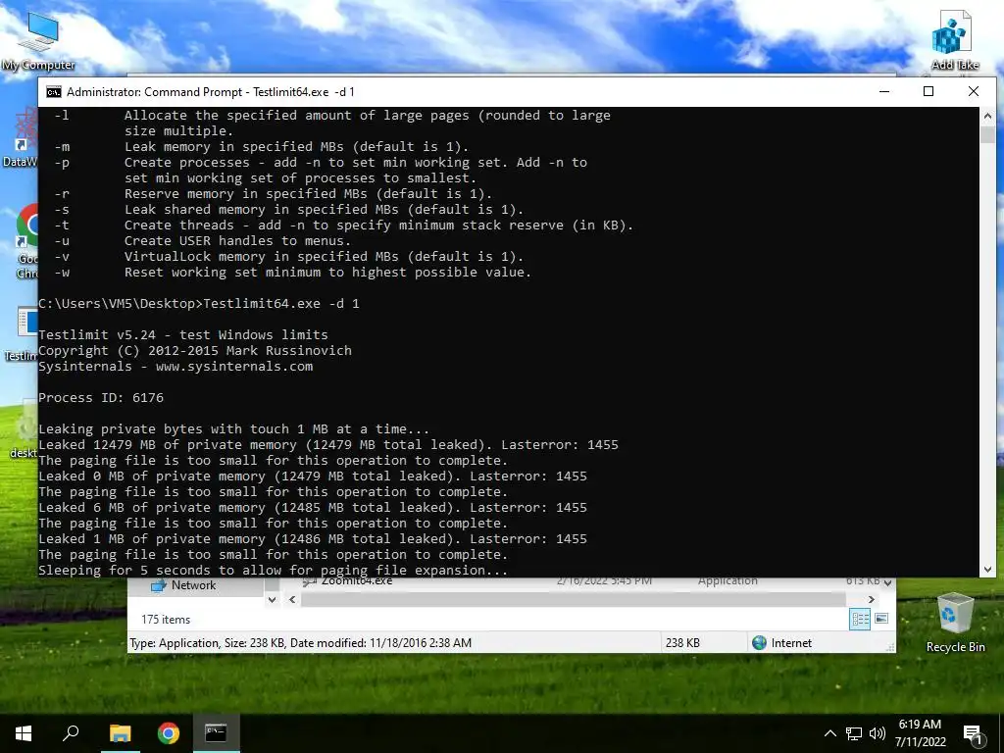Screen dimensions: 1004x753
Task: Minimize the Command Prompt window
Action: pos(884,91)
